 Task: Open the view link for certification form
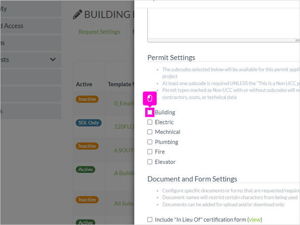(255, 220)
